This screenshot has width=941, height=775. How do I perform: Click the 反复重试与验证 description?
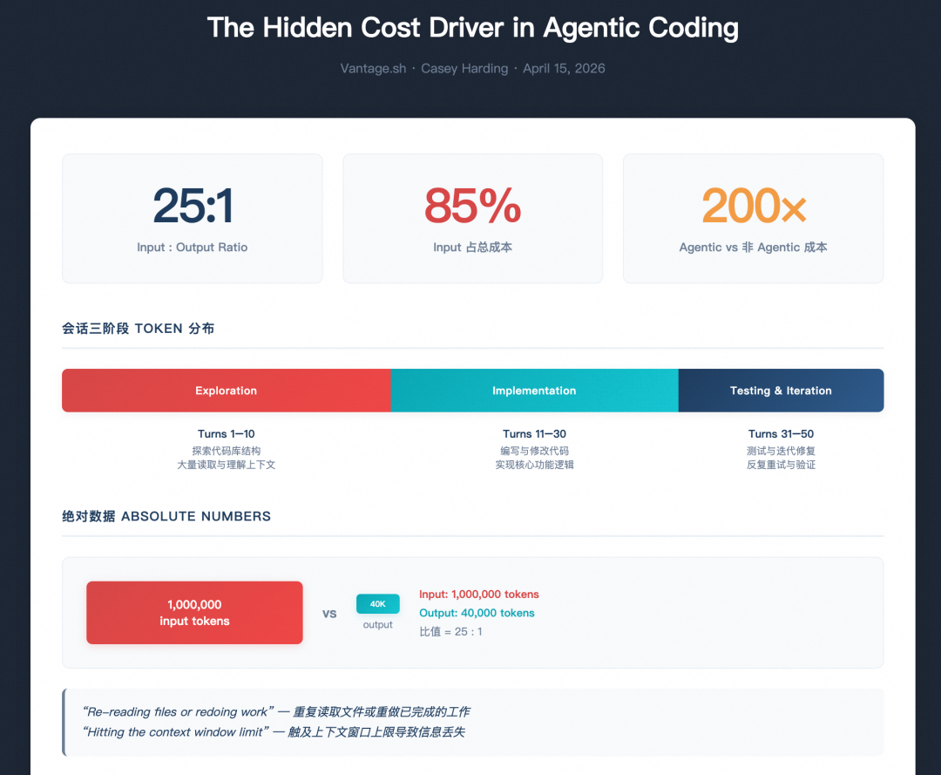pos(781,465)
